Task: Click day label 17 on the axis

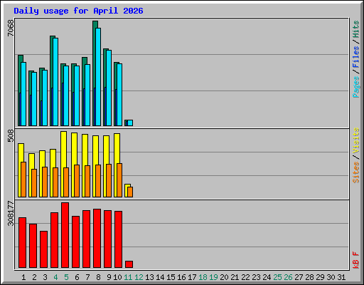Action: [x=192, y=277]
